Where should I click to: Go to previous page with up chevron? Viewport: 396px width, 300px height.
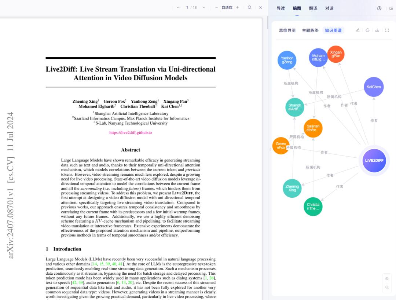pyautogui.click(x=178, y=8)
